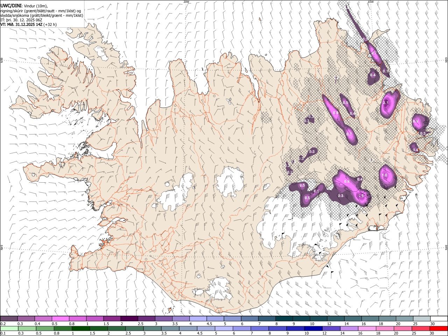The height and width of the screenshot is (336, 448).
Task: Select the bright red bottom-row swatch starting at 30
Action: 439,328
